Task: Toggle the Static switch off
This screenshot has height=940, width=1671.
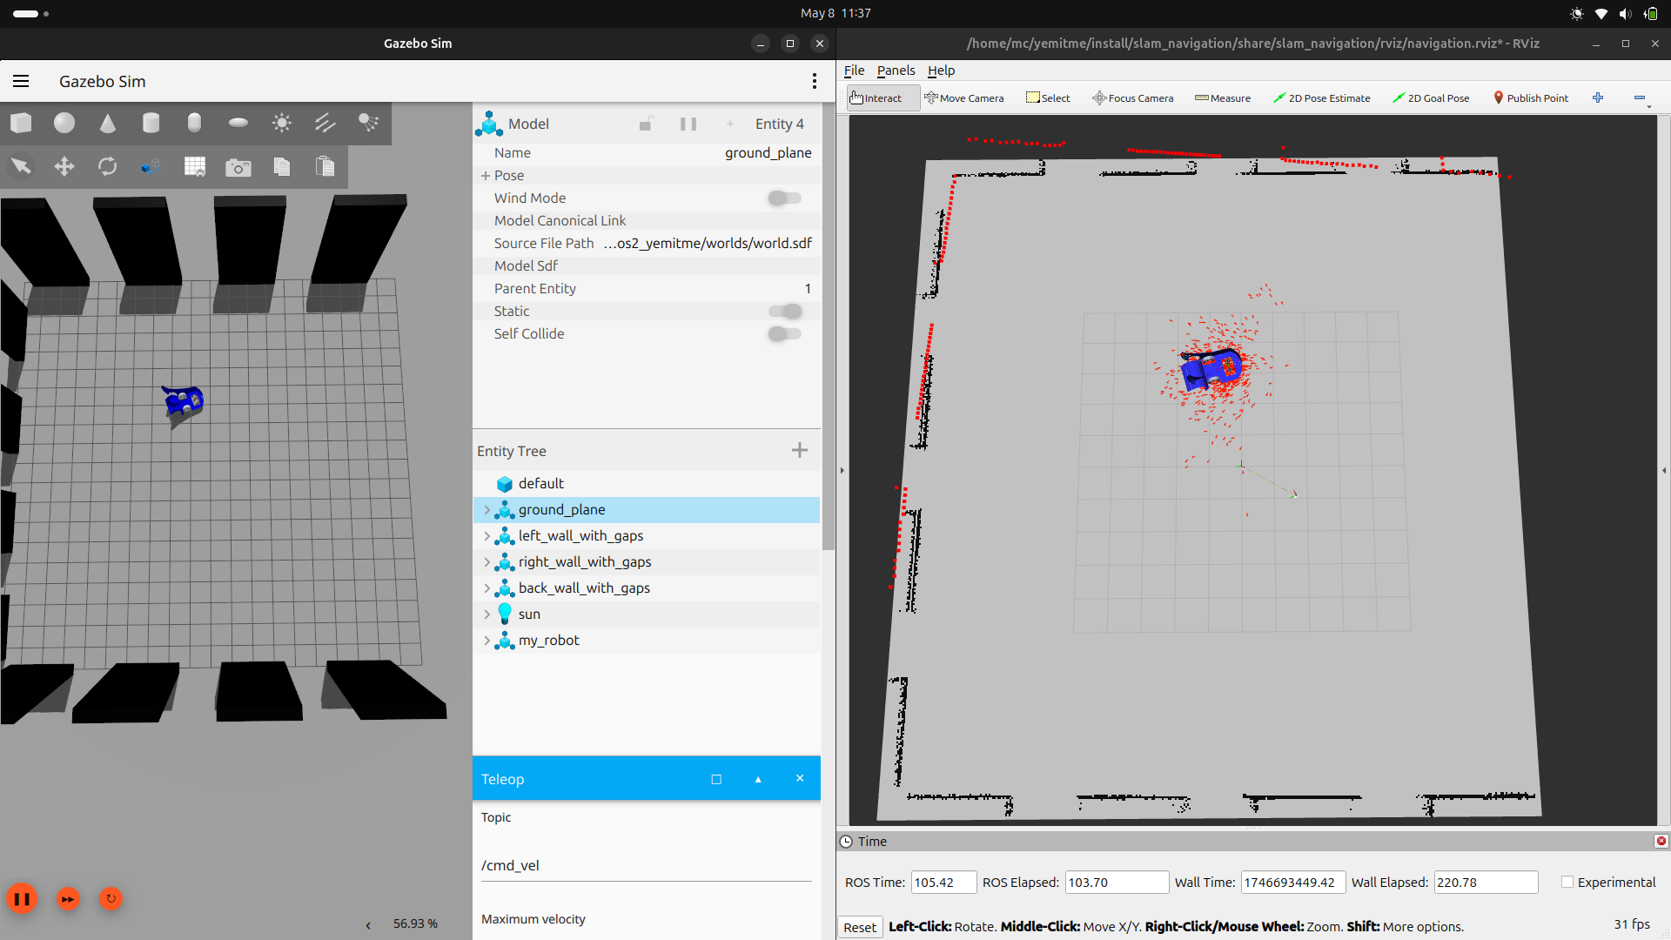Action: pos(784,312)
